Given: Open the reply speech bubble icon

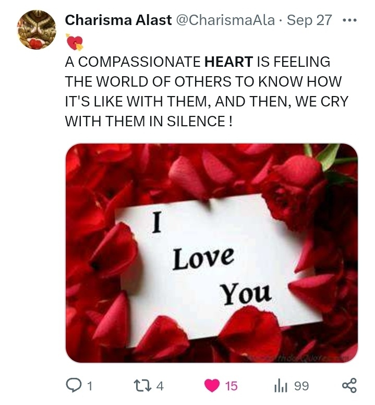Looking at the screenshot, I should tap(74, 385).
